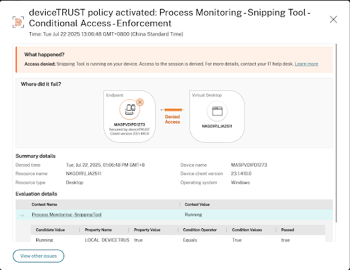Select the Windows operating system value

point(240,183)
